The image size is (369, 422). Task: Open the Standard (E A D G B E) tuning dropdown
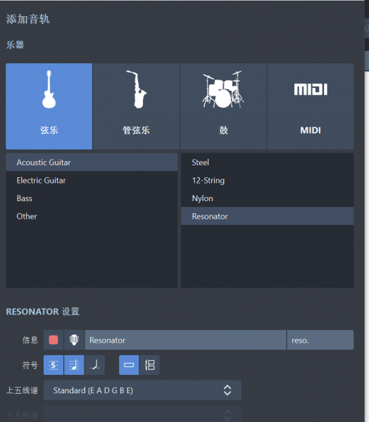pyautogui.click(x=142, y=390)
